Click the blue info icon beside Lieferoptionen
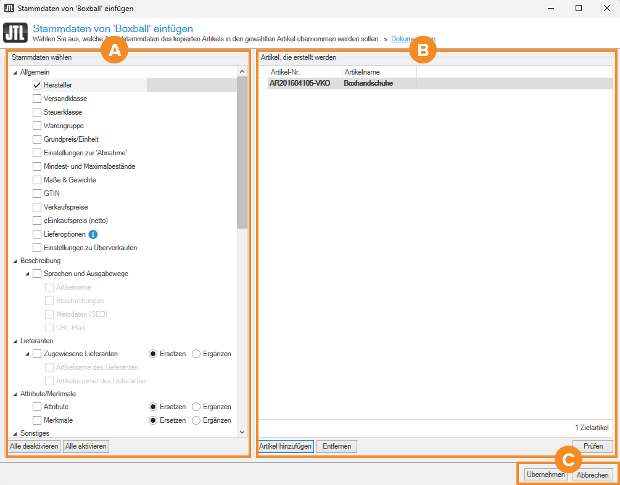The height and width of the screenshot is (485, 620). 93,234
